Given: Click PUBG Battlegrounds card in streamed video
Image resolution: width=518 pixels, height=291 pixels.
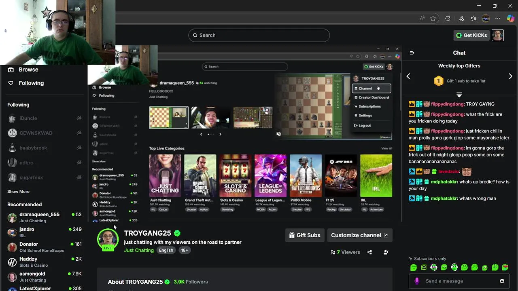Looking at the screenshot, I should pyautogui.click(x=306, y=183).
